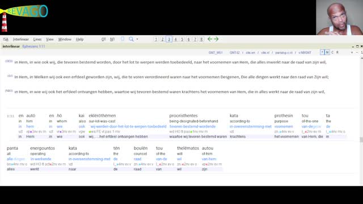Toggle the C display mode button

click(x=332, y=53)
